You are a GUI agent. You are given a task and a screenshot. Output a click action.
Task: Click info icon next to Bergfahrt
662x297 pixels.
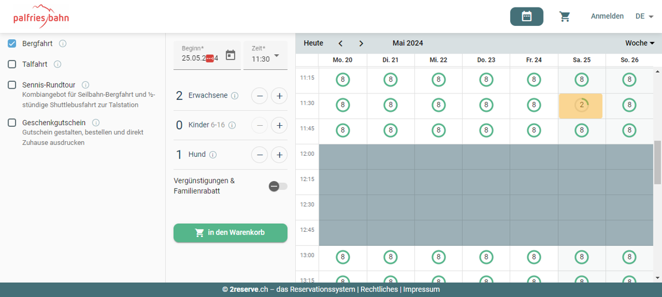(x=63, y=44)
